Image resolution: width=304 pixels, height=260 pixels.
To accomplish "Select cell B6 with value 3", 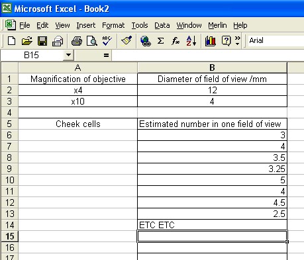I will pyautogui.click(x=212, y=135).
